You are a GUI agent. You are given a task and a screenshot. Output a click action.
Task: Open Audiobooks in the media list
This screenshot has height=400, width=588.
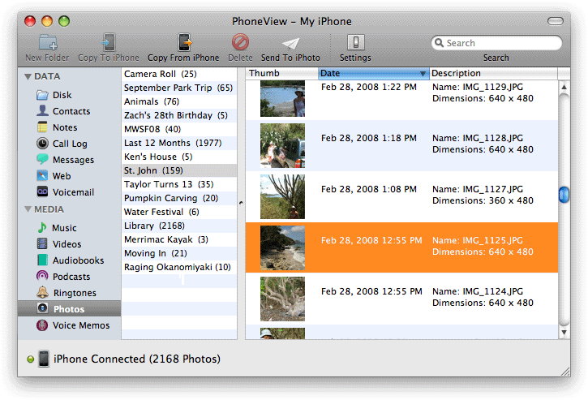point(78,260)
